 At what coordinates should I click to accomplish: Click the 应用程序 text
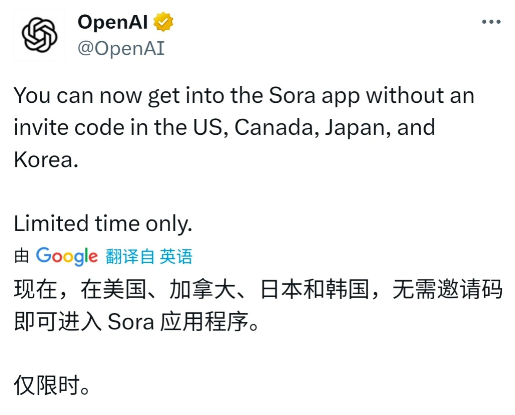[x=204, y=322]
